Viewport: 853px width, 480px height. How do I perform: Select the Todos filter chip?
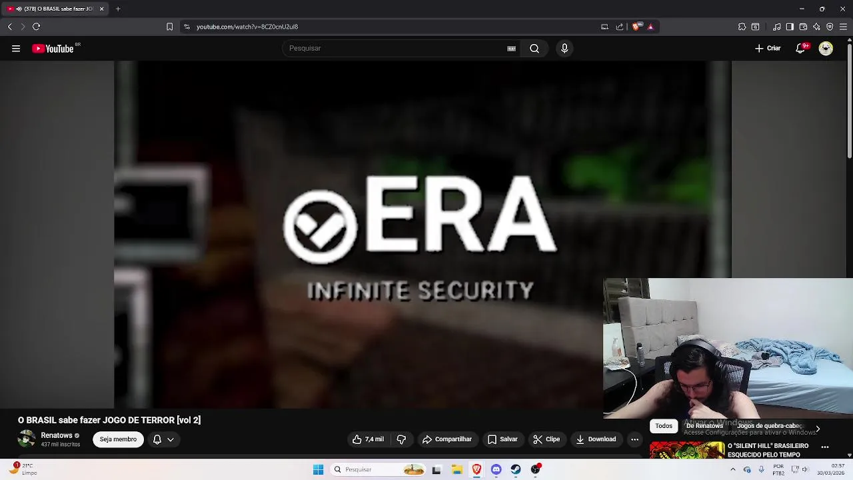tap(664, 426)
